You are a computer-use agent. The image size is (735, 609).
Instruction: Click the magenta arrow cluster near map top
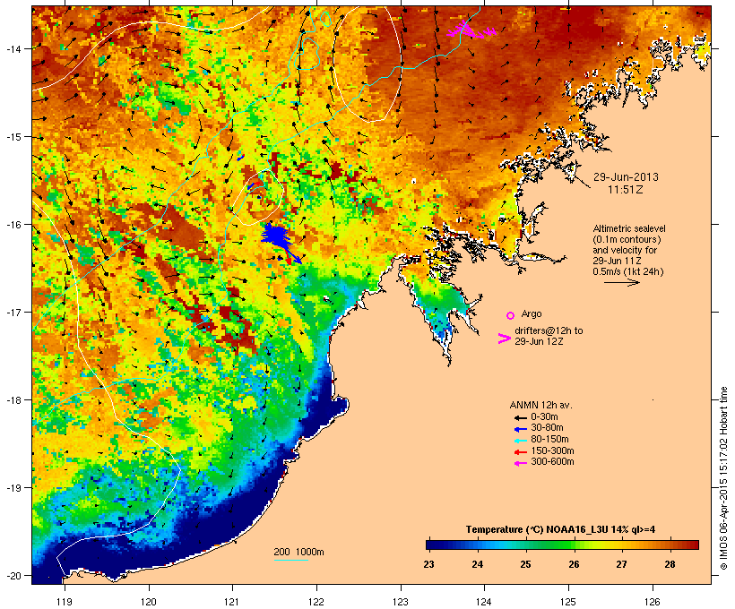point(471,30)
